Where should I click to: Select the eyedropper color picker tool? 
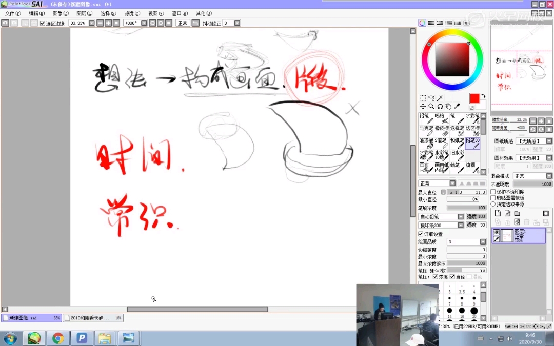pos(457,106)
